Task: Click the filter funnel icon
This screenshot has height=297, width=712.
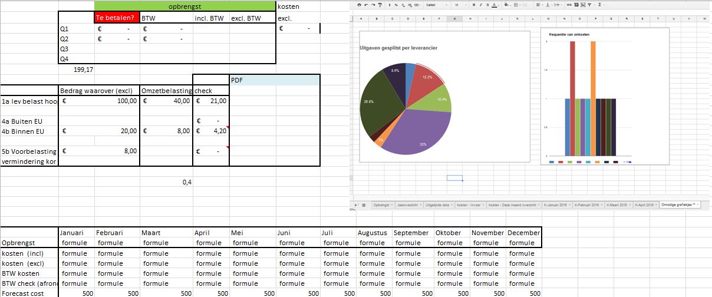Action: click(x=589, y=5)
